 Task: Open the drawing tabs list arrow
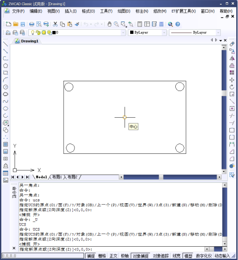point(220,40)
